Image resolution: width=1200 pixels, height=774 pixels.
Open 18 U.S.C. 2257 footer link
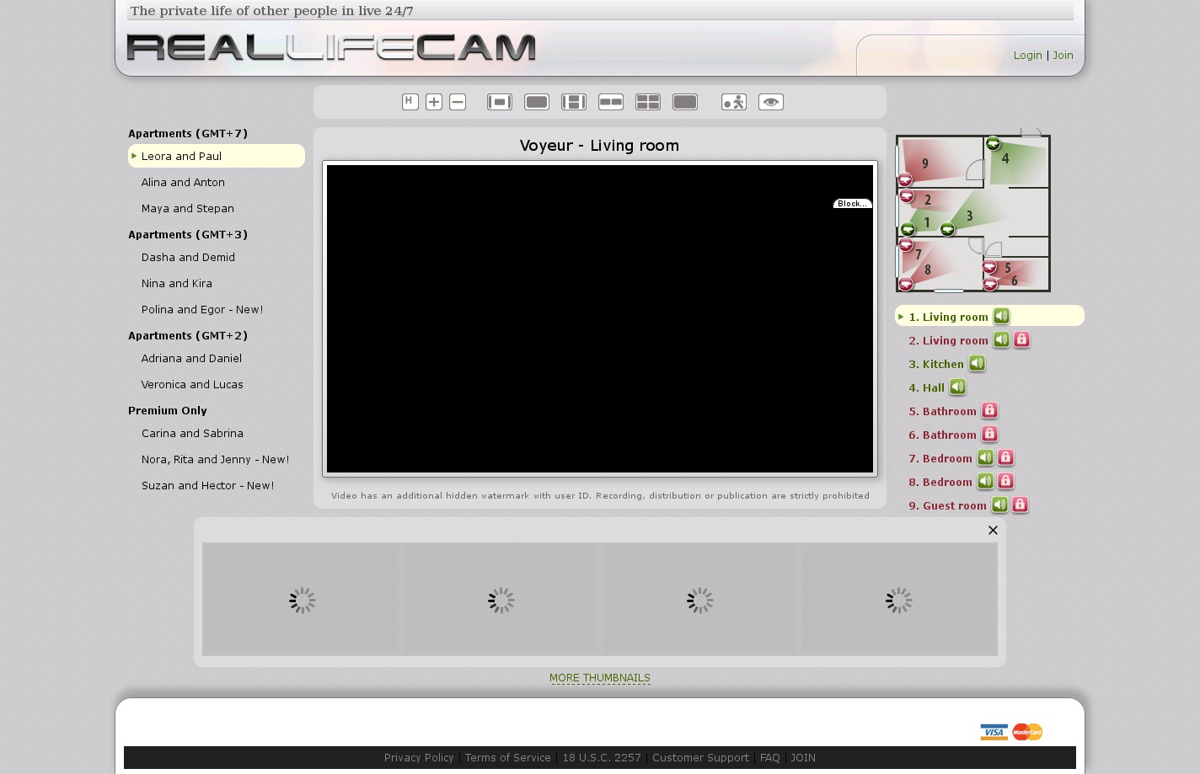click(x=602, y=757)
